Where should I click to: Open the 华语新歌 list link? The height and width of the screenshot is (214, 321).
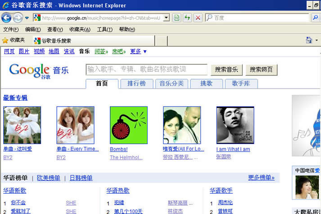tap(15, 191)
